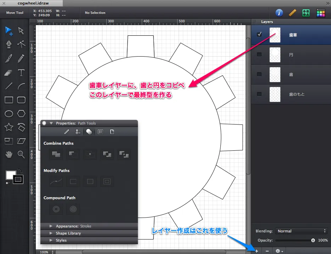
Task: Toggle visibility of the 円 layer
Action: tap(259, 55)
